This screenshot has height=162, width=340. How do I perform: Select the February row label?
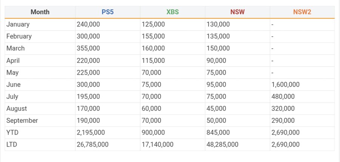point(19,37)
